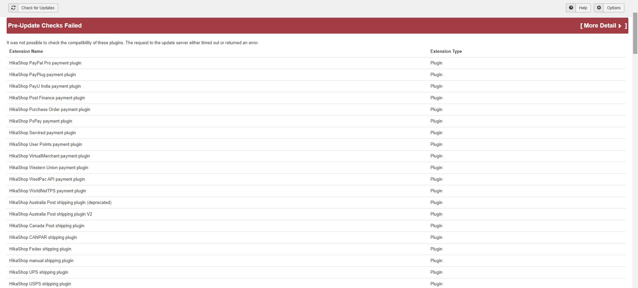Screen dimensions: 638x288
Task: Select HikaShop Purchase Order payment plugin
Action: (x=50, y=110)
